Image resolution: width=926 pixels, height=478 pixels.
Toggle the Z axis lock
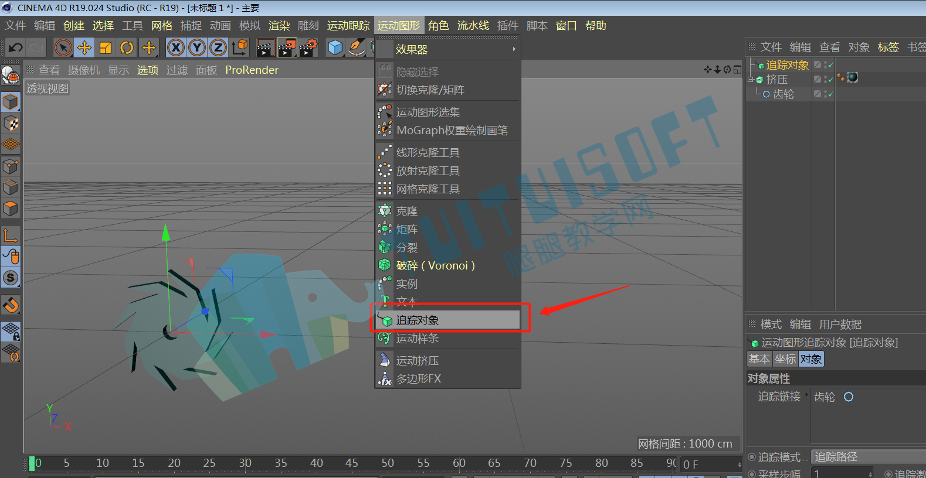(218, 47)
